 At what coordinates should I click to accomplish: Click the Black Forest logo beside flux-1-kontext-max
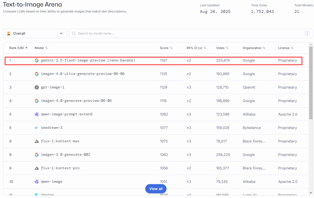point(37,141)
